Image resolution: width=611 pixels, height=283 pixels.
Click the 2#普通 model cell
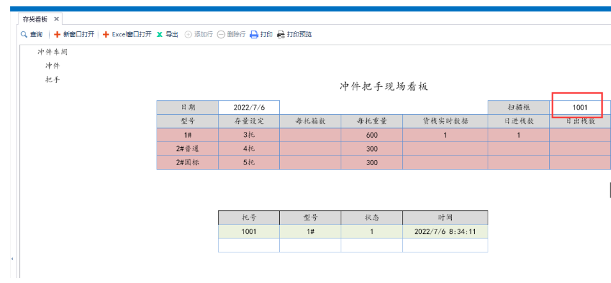click(x=187, y=149)
